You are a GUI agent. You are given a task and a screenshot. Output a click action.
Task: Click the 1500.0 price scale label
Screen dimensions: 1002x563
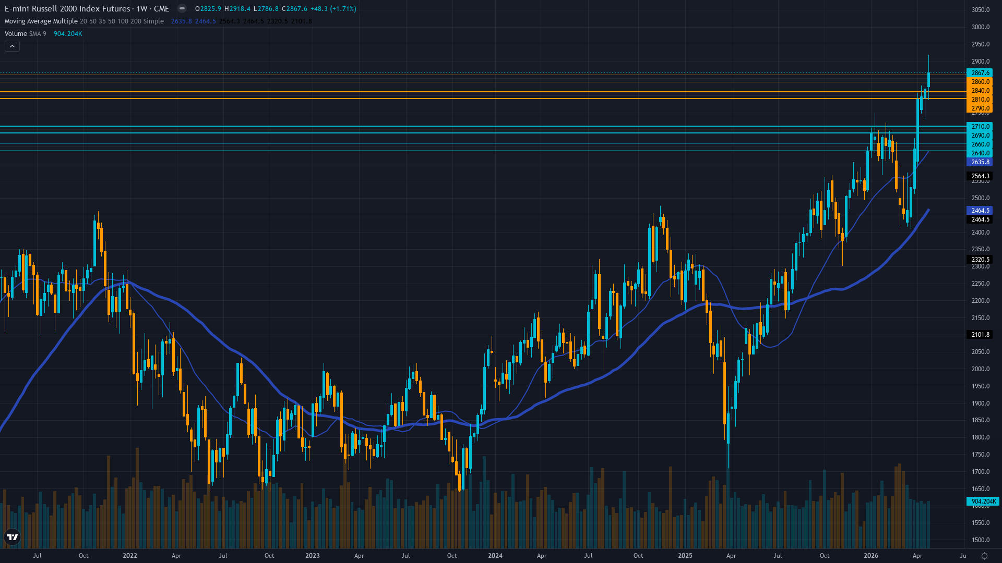point(980,540)
